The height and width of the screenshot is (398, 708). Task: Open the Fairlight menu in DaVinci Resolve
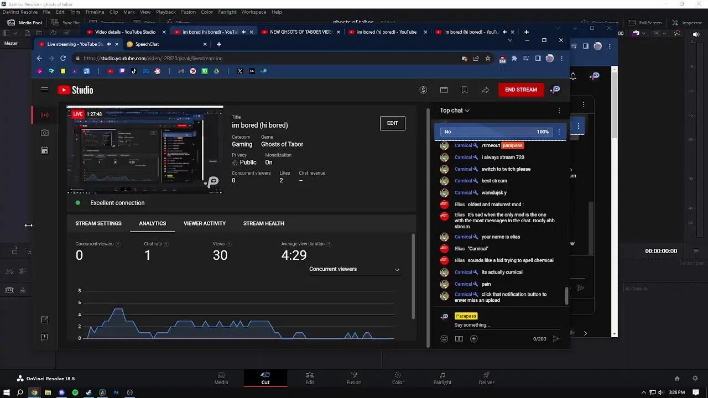(227, 12)
